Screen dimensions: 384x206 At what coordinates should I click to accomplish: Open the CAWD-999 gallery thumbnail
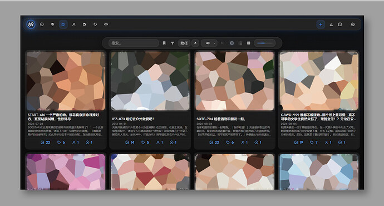click(319, 81)
